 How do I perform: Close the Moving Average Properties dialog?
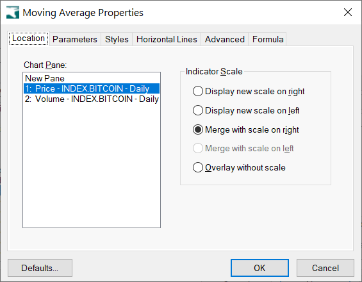click(348, 12)
